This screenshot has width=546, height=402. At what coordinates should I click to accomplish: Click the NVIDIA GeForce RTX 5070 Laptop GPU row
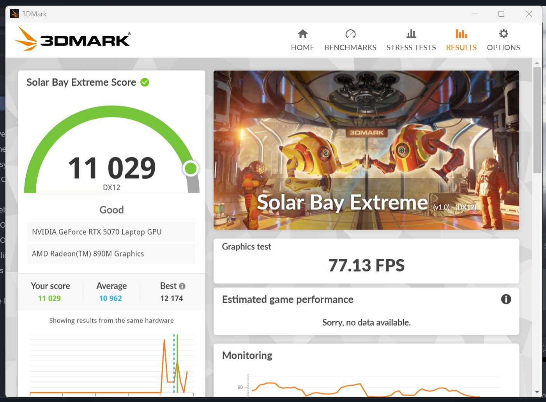(x=111, y=232)
